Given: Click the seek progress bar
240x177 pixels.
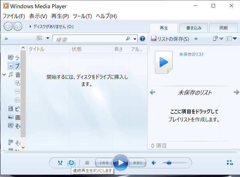Looking at the screenshot, I should tap(121, 152).
